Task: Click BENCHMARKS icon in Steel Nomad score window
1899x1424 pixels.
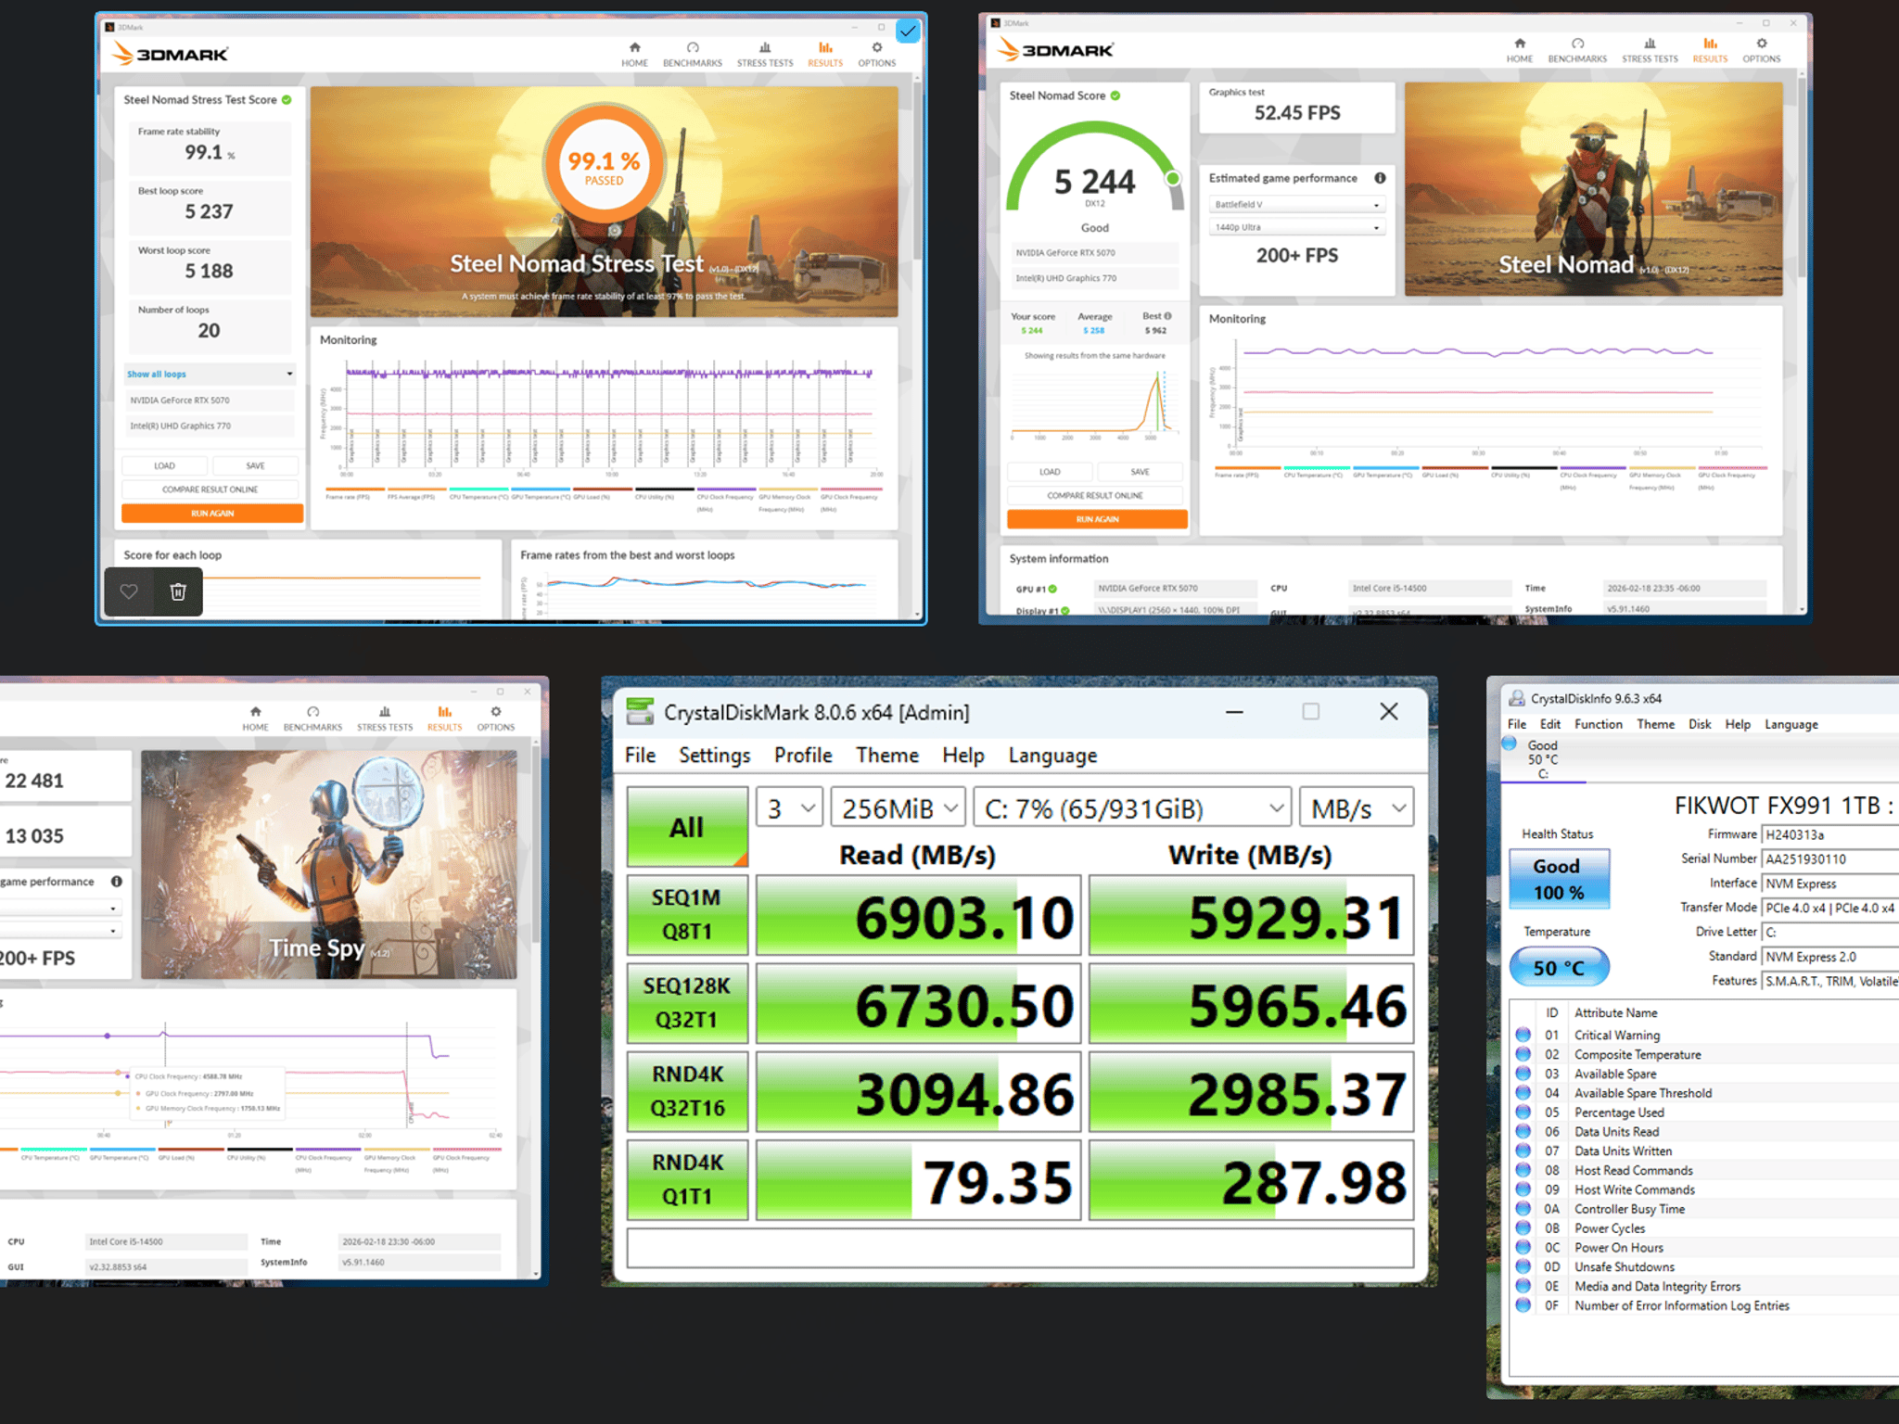Action: [x=1576, y=50]
